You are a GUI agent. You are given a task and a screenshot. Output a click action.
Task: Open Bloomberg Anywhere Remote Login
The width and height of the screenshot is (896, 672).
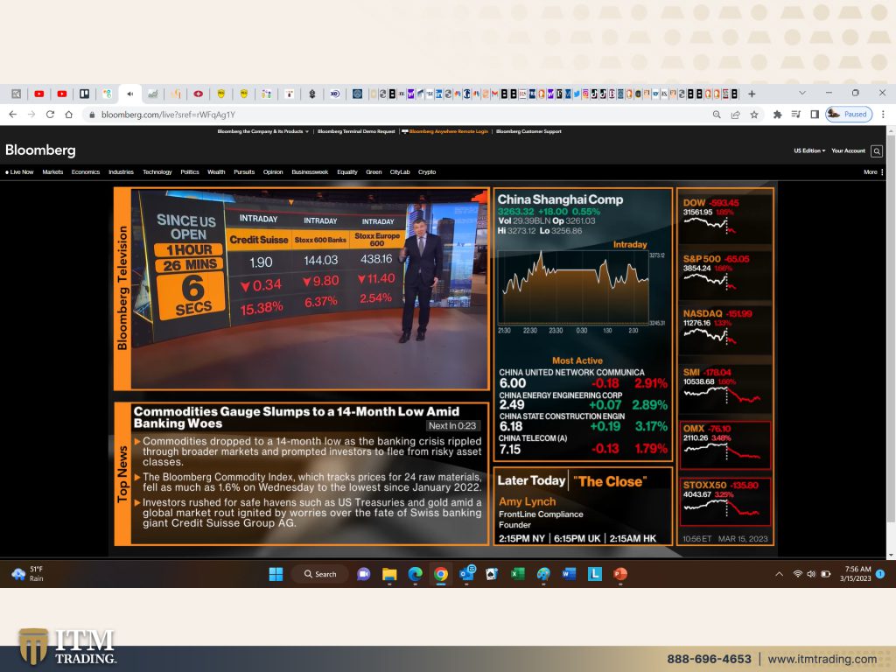445,131
